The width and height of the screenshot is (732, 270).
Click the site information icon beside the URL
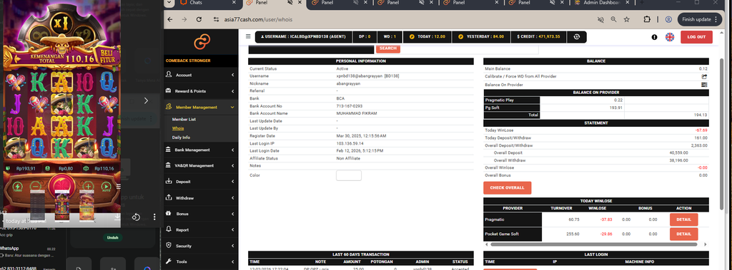(x=216, y=19)
